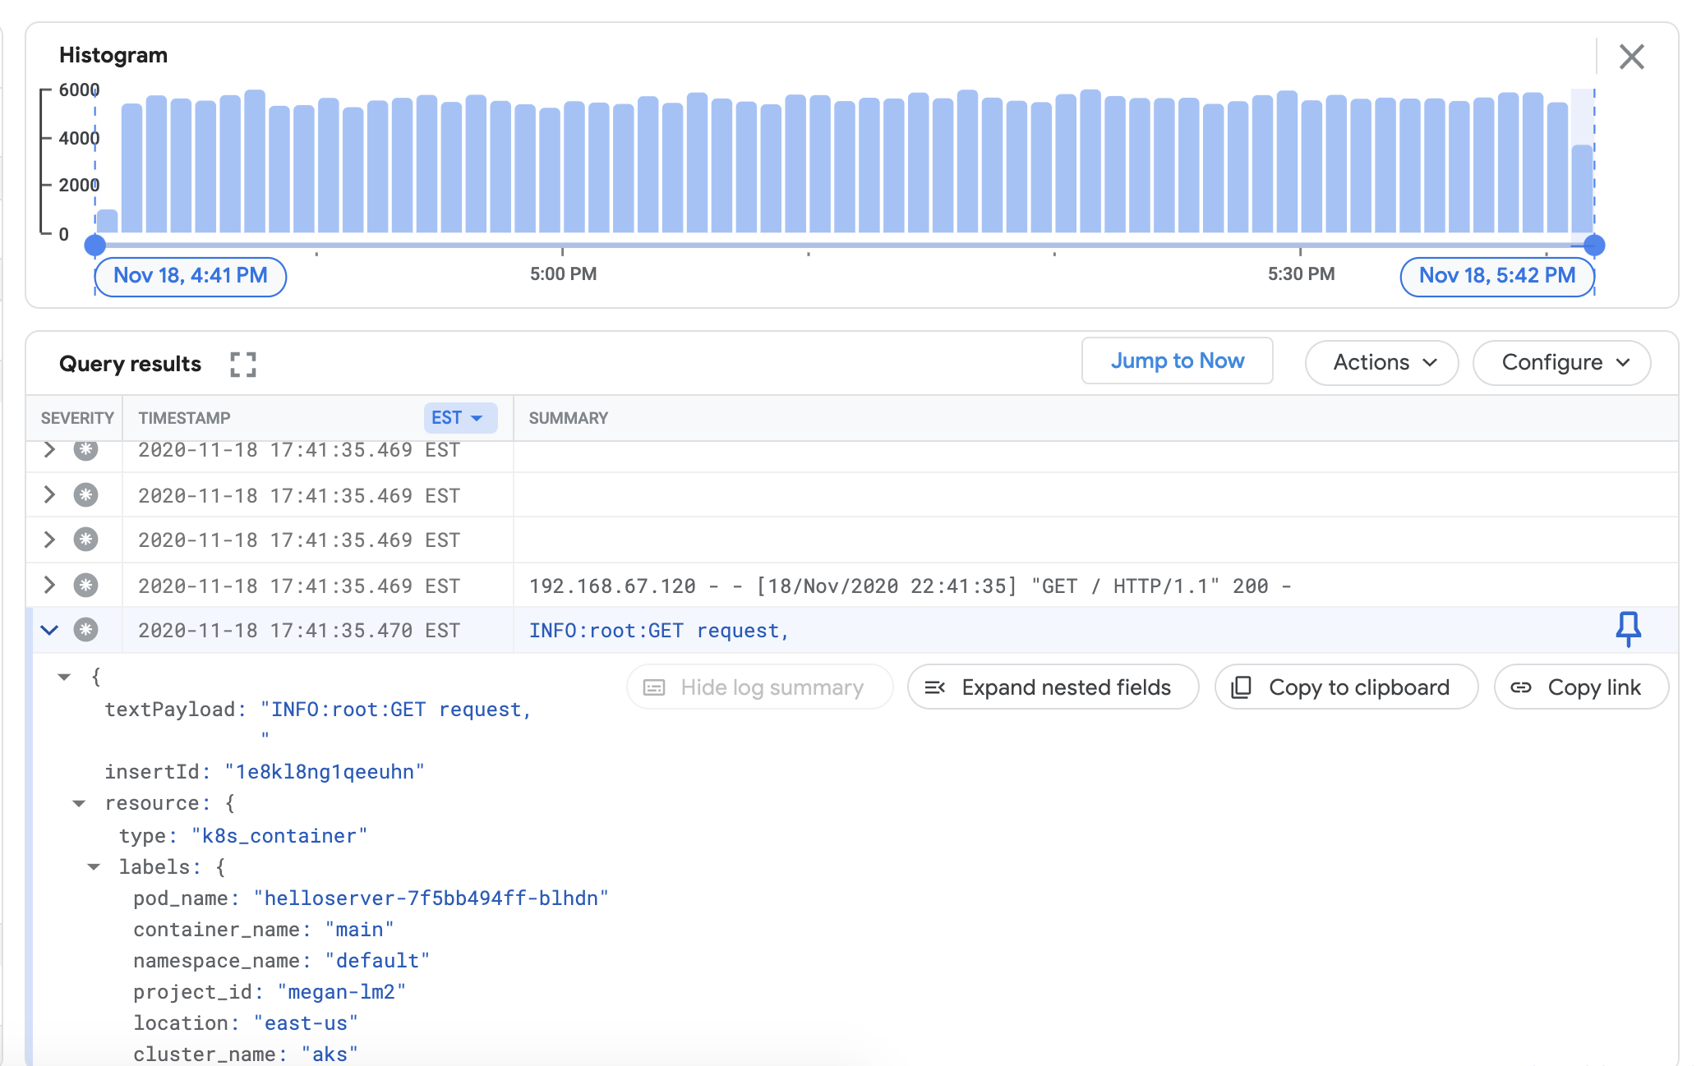
Task: Click the pin/bookmark icon on log entry
Action: tap(1629, 630)
